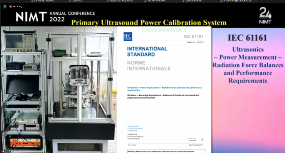Click the NIMT 24th anniversary logo
285x153 pixels.
pos(265,16)
